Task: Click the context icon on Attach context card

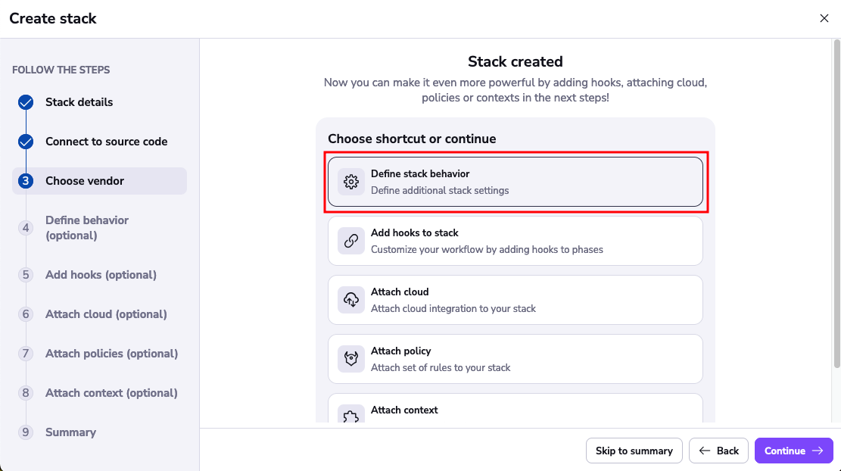Action: point(351,416)
